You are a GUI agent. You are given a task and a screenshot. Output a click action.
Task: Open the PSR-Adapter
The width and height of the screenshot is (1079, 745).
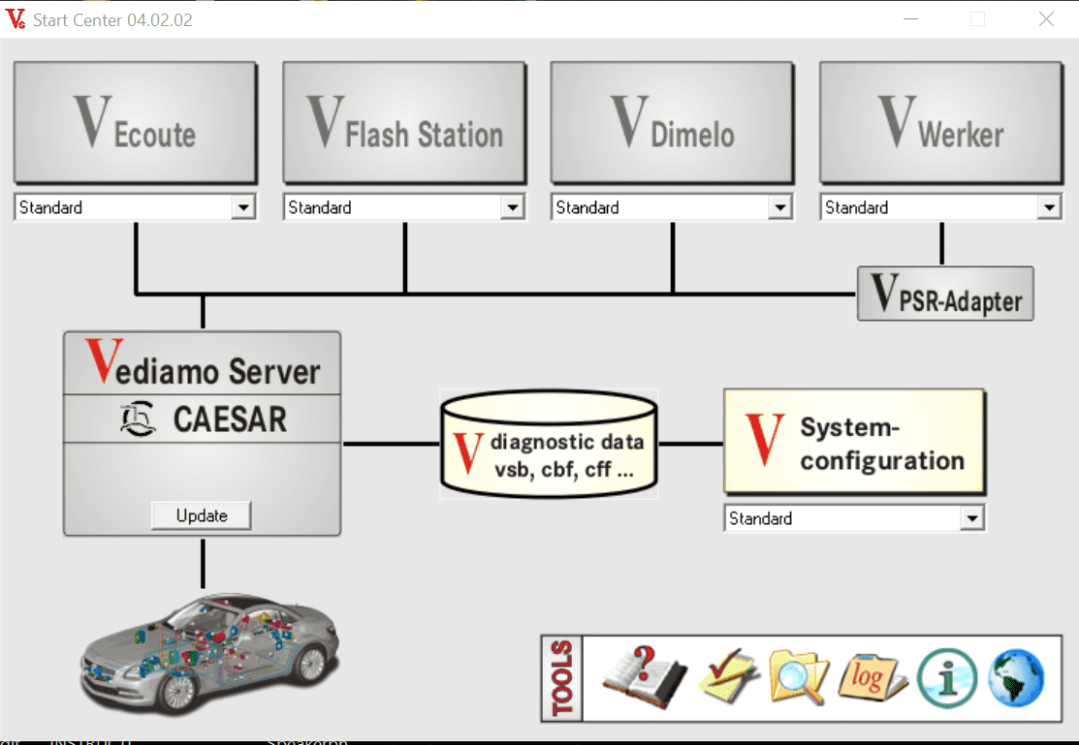[x=945, y=294]
